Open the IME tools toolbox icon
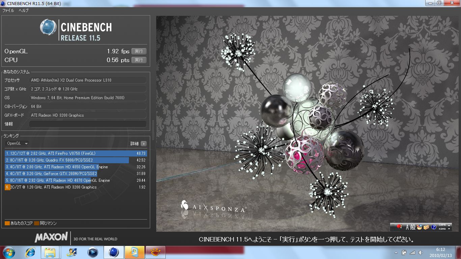The height and width of the screenshot is (259, 461). 427,227
